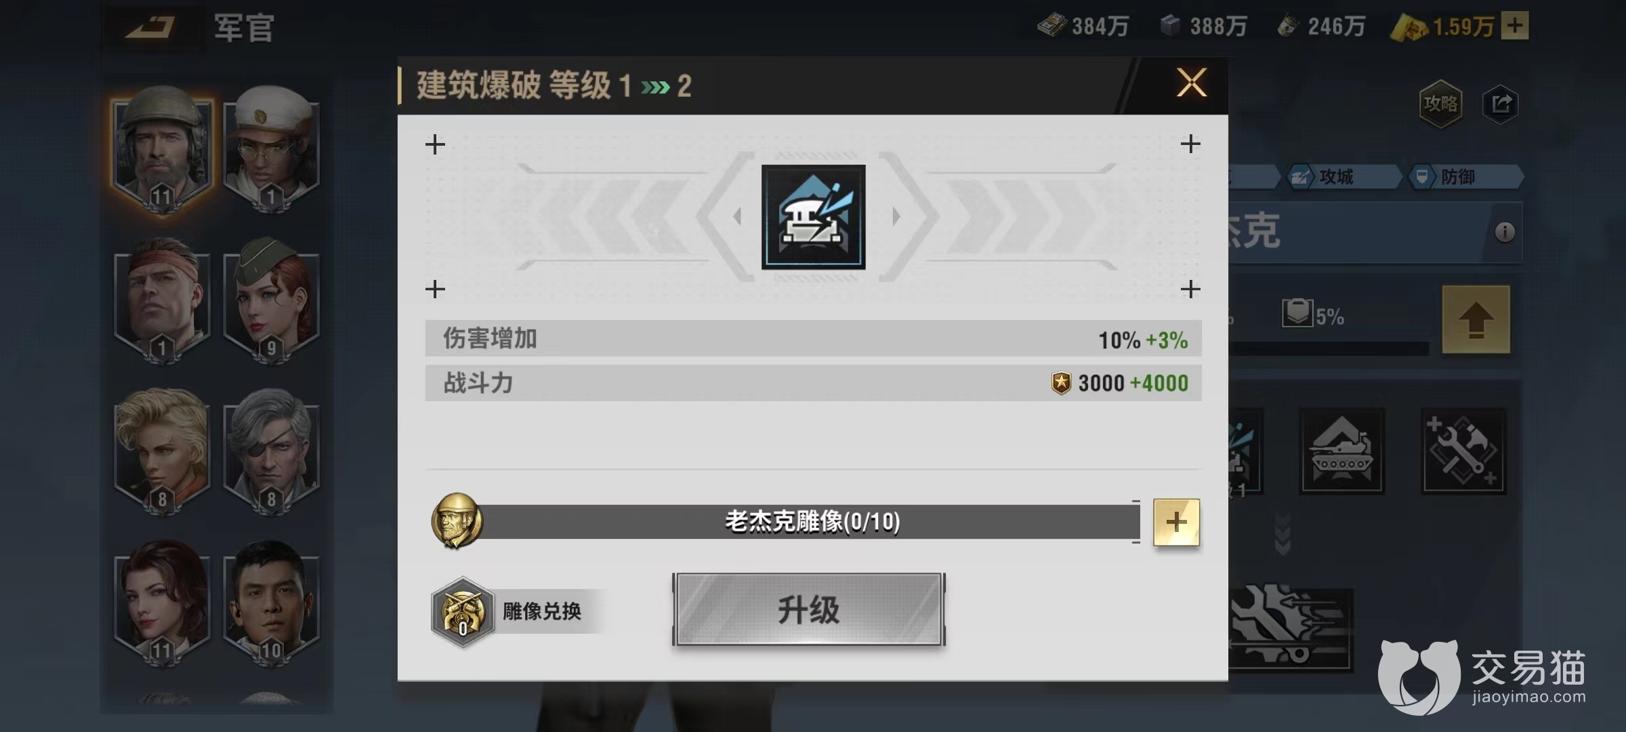Click the 升级 upgrade button
Image resolution: width=1626 pixels, height=732 pixels.
click(809, 609)
